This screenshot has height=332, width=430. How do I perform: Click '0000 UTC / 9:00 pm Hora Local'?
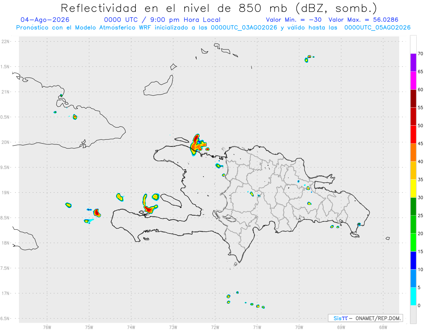[162, 20]
